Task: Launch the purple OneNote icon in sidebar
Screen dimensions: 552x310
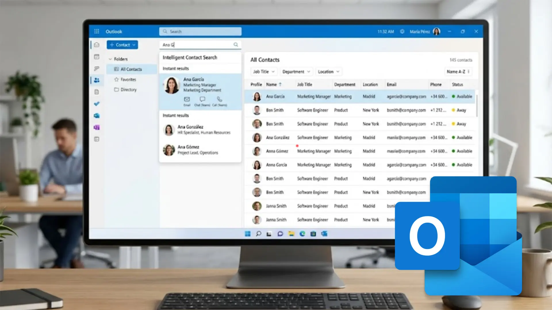Action: (97, 127)
